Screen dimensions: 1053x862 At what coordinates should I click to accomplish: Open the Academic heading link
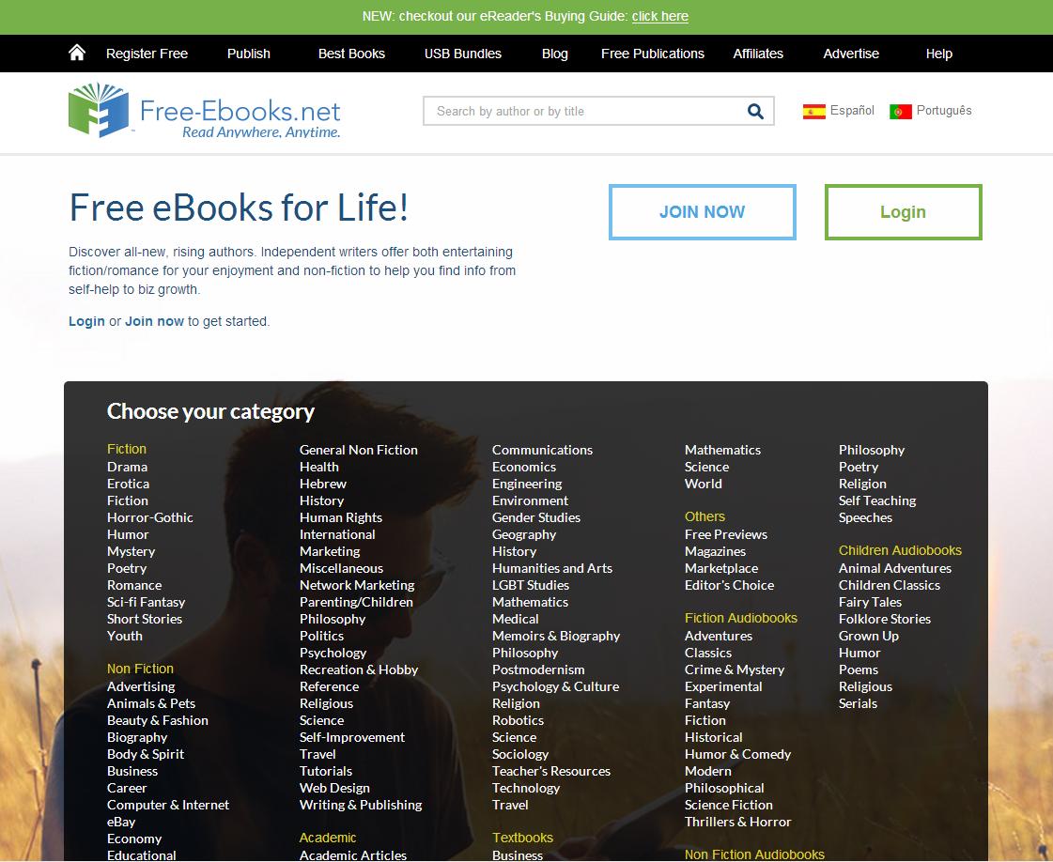(x=328, y=838)
